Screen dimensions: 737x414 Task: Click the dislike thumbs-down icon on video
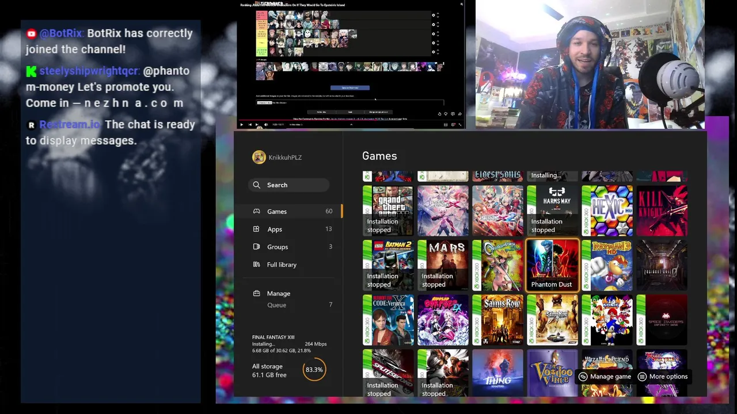click(x=446, y=114)
